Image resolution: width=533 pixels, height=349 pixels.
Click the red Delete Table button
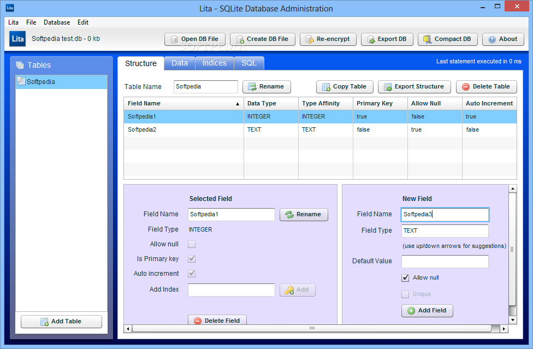[486, 87]
